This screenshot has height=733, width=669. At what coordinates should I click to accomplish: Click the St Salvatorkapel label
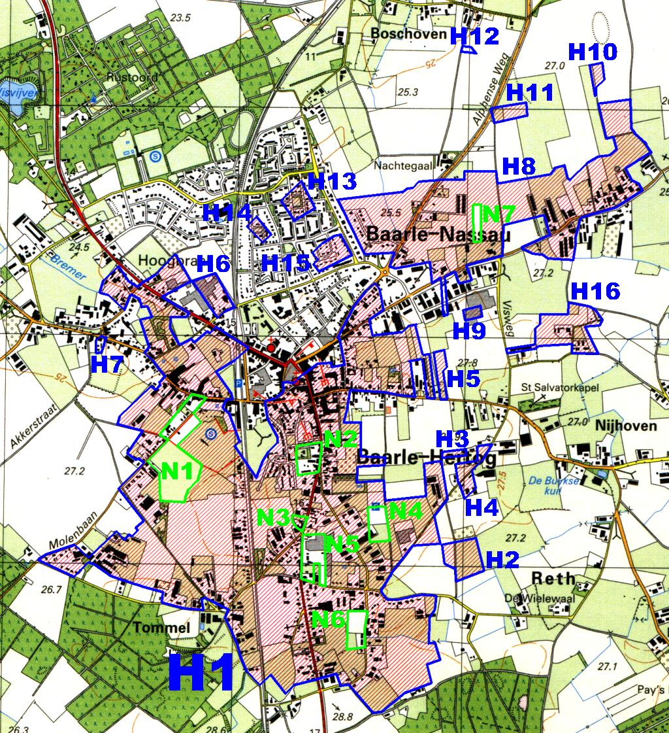coord(560,388)
